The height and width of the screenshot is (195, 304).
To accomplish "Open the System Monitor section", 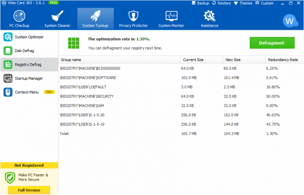I will tap(171, 19).
